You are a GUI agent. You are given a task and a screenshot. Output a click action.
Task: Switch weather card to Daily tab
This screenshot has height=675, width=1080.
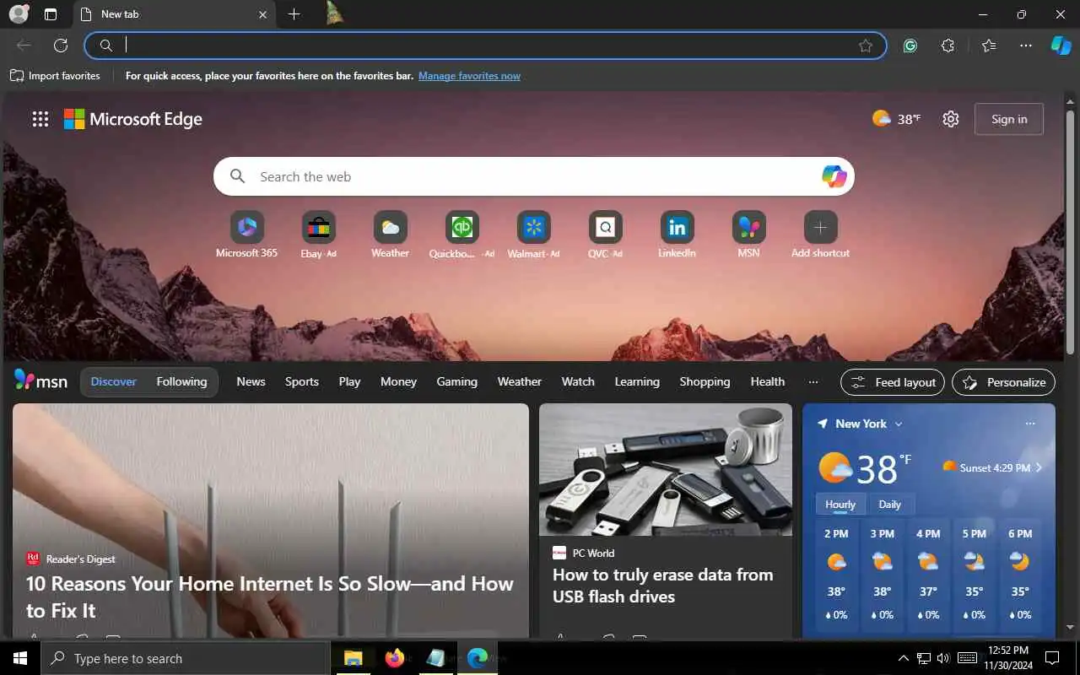tap(889, 505)
